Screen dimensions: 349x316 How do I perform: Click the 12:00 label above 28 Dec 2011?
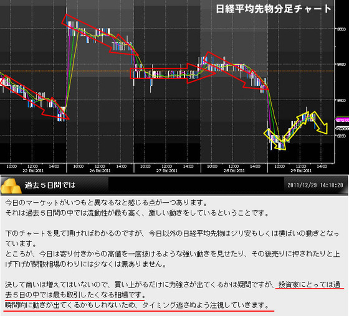click(x=234, y=166)
